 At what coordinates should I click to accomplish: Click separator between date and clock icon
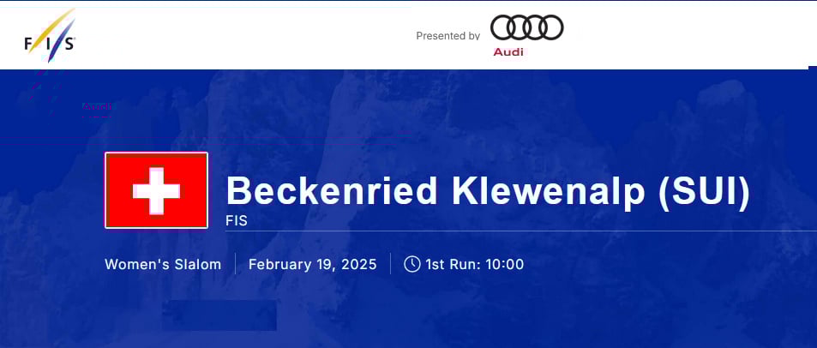pos(390,263)
